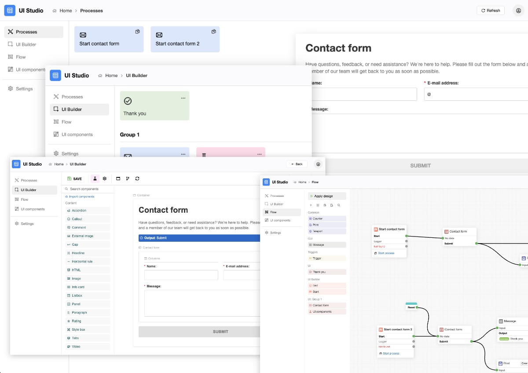
Task: Click the window preview icon in the toolbar
Action: 118,179
